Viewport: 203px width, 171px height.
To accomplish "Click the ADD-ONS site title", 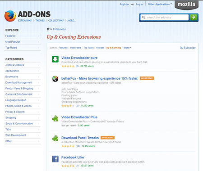I will click(x=34, y=14).
